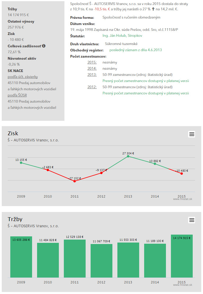
Task: Select the 2013 profit point 27 304 €
Action: [128, 156]
